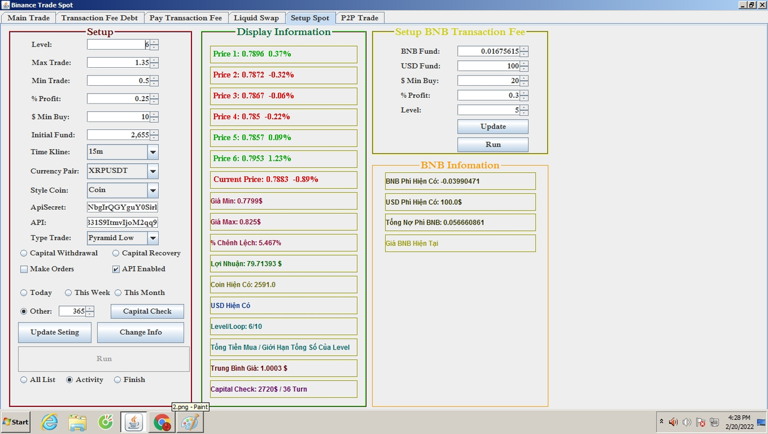
Task: Click the Tổng Nợ Phí BNB value row
Action: [x=460, y=223]
